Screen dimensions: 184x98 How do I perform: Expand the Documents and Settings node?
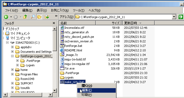pyautogui.click(x=12, y=51)
